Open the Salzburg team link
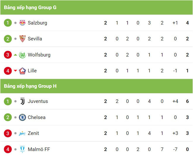The height and width of the screenshot is (158, 193). click(37, 23)
